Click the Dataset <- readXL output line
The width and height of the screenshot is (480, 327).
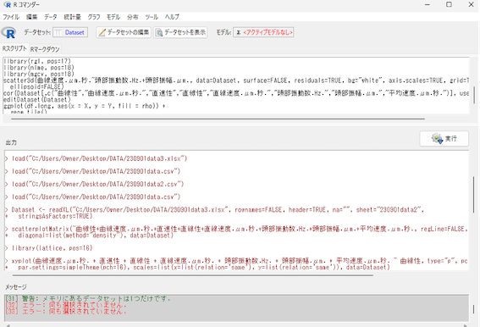click(x=214, y=210)
